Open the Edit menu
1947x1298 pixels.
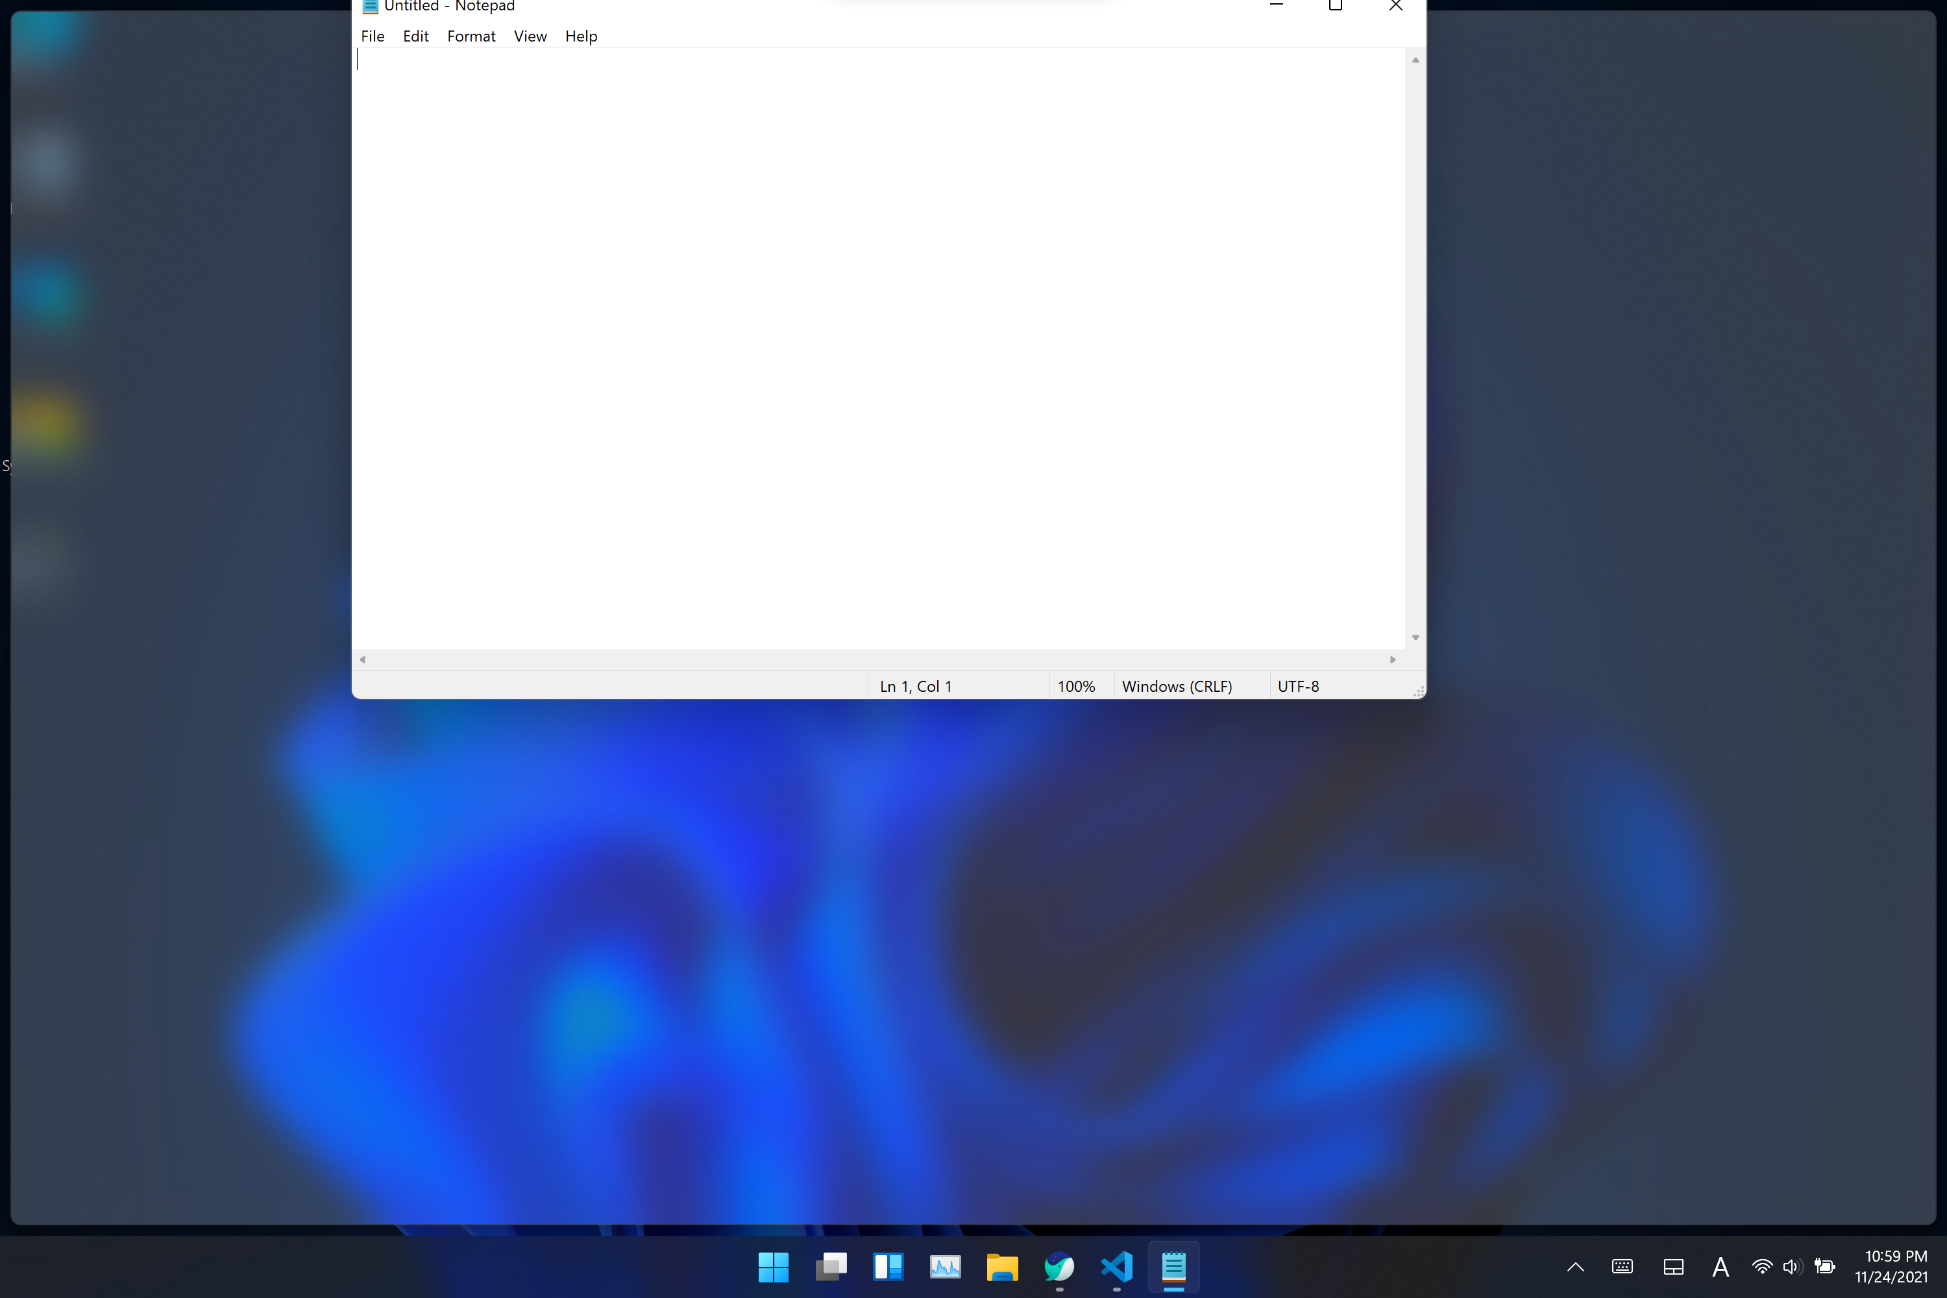click(x=415, y=36)
